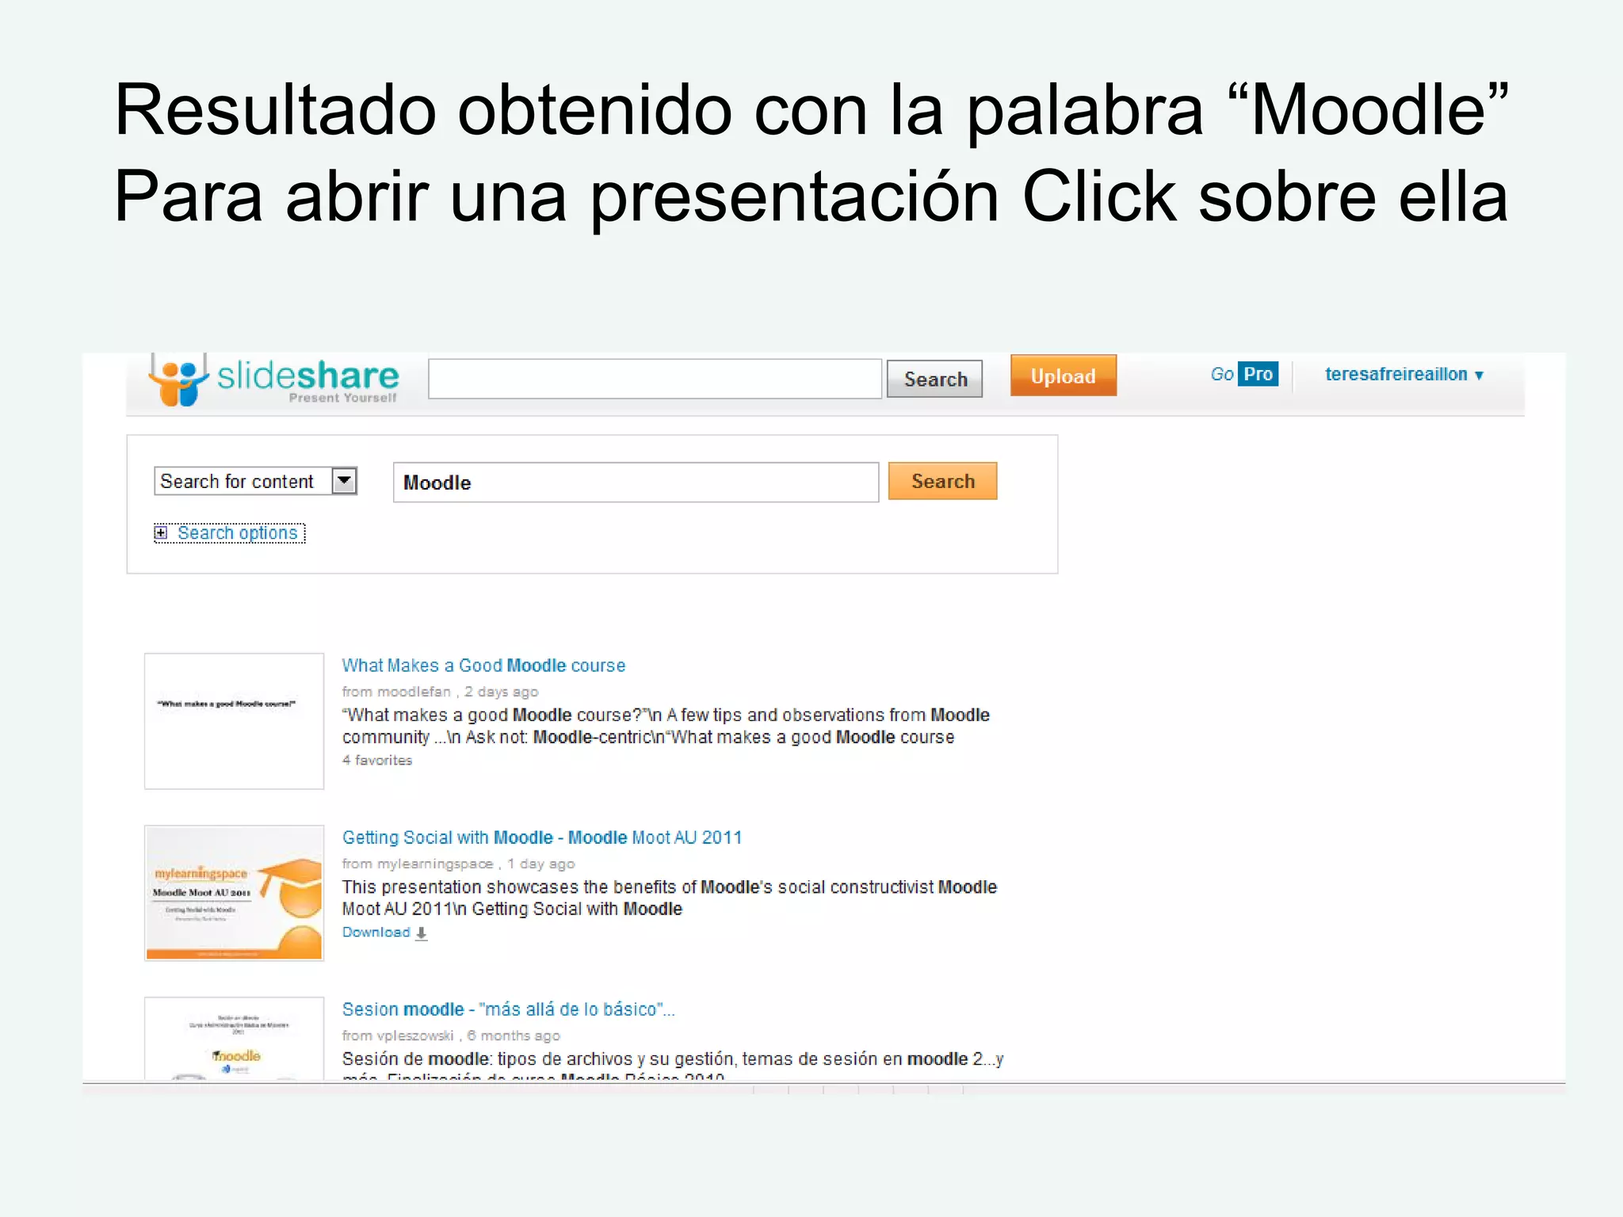Click the orange Search button beside Moodle
The image size is (1623, 1217).
(x=942, y=481)
